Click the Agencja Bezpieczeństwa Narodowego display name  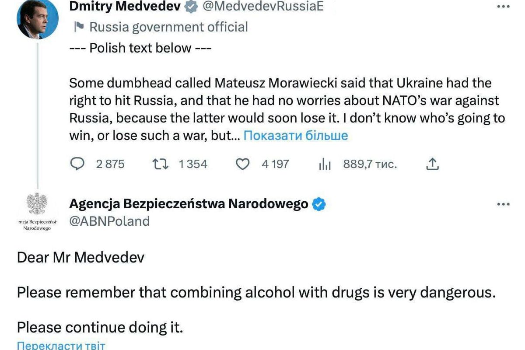click(x=189, y=204)
